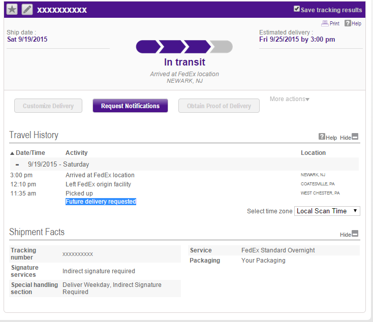Click the 12:10 pm time entry
This screenshot has height=322, width=373.
click(23, 184)
